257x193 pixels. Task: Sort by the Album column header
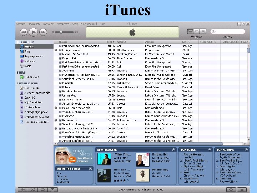[162, 42]
